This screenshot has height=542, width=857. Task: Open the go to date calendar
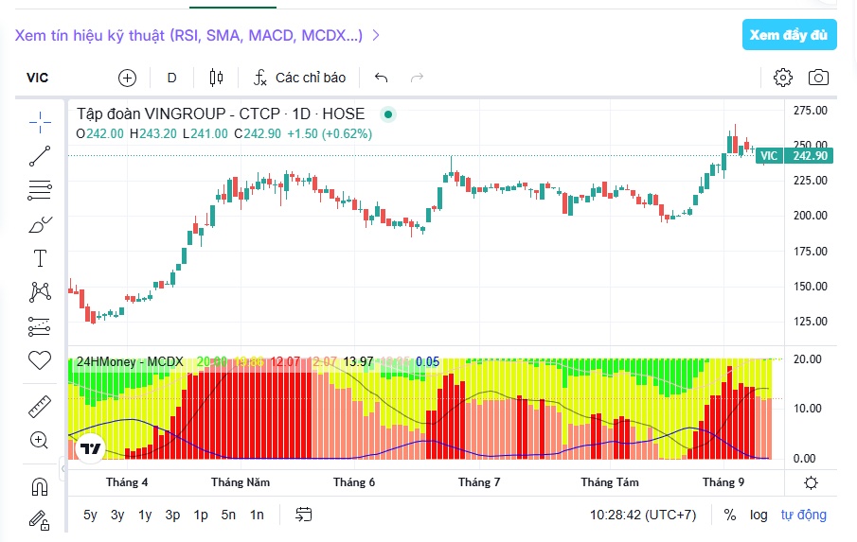tap(304, 515)
